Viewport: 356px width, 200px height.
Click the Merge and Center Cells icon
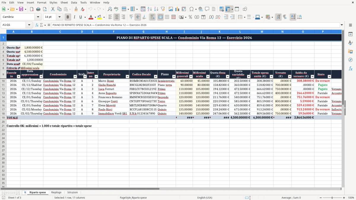point(160,17)
